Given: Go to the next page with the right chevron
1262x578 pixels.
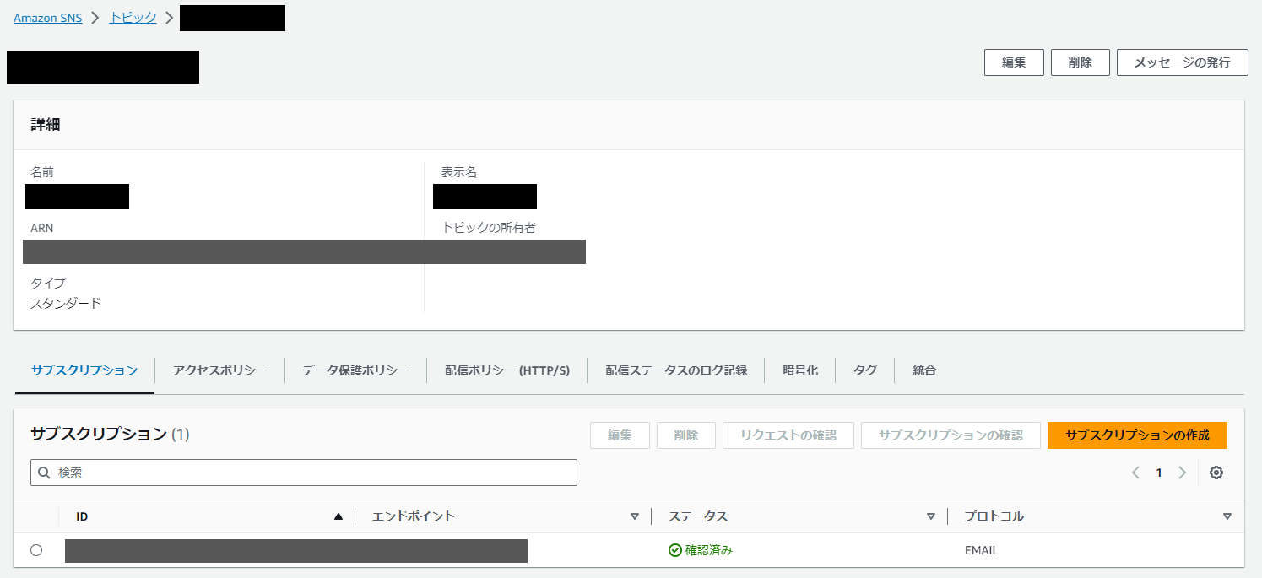Looking at the screenshot, I should (x=1182, y=473).
